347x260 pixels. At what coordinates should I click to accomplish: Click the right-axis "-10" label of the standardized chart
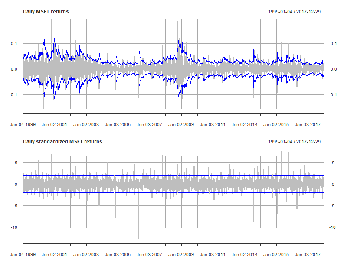332,227
